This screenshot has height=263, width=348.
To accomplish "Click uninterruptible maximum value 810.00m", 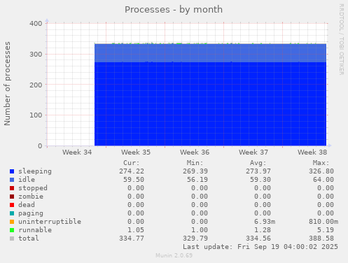I will pos(323,222).
